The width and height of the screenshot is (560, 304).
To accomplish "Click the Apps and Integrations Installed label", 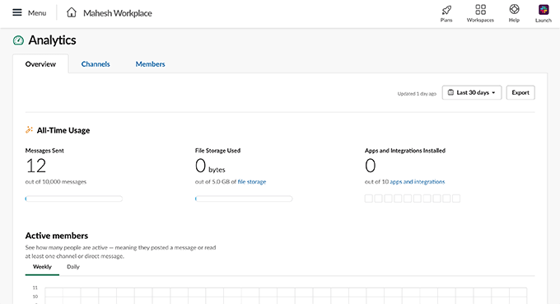I will (x=405, y=151).
